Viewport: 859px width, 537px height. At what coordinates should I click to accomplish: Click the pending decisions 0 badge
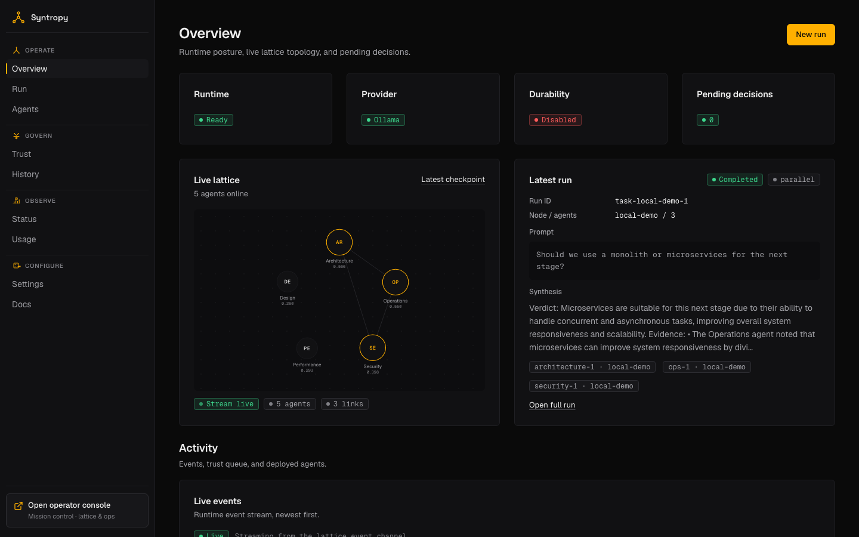pos(707,120)
